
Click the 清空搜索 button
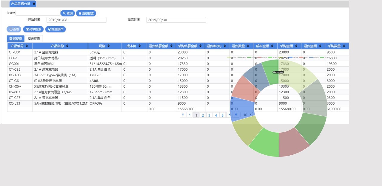coord(86,13)
